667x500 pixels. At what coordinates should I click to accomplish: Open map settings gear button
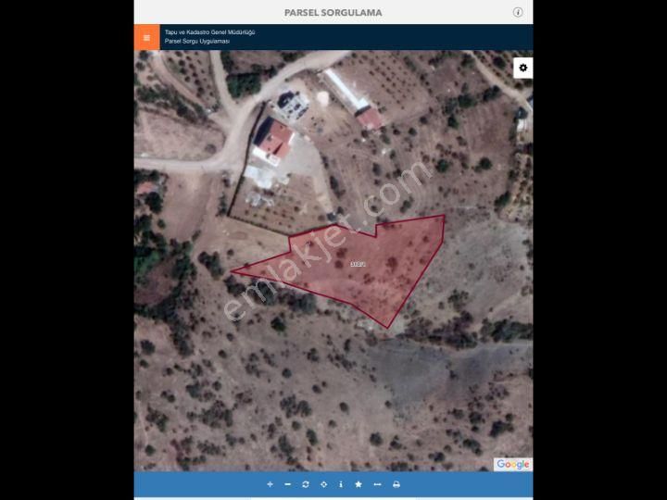[x=522, y=68]
